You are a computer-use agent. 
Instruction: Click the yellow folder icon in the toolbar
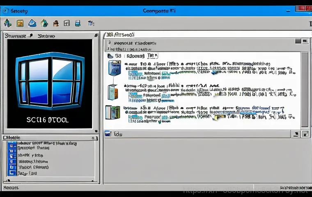20,23
